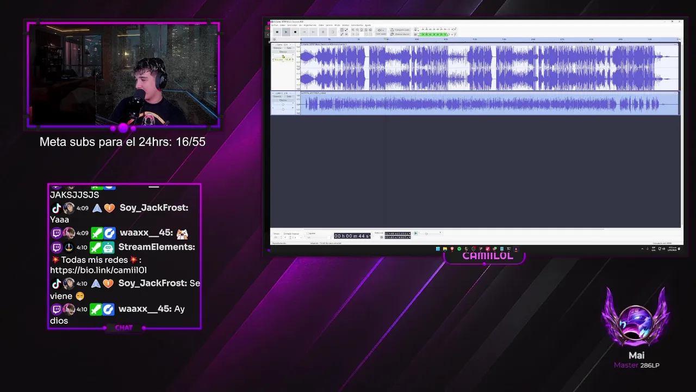Screen dimensions: 696x392
Task: Toggle loop playback button
Action: click(333, 32)
